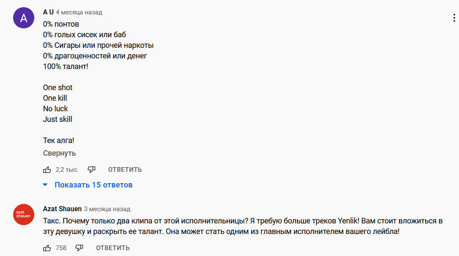Open the "A U" channel name

pyautogui.click(x=48, y=12)
